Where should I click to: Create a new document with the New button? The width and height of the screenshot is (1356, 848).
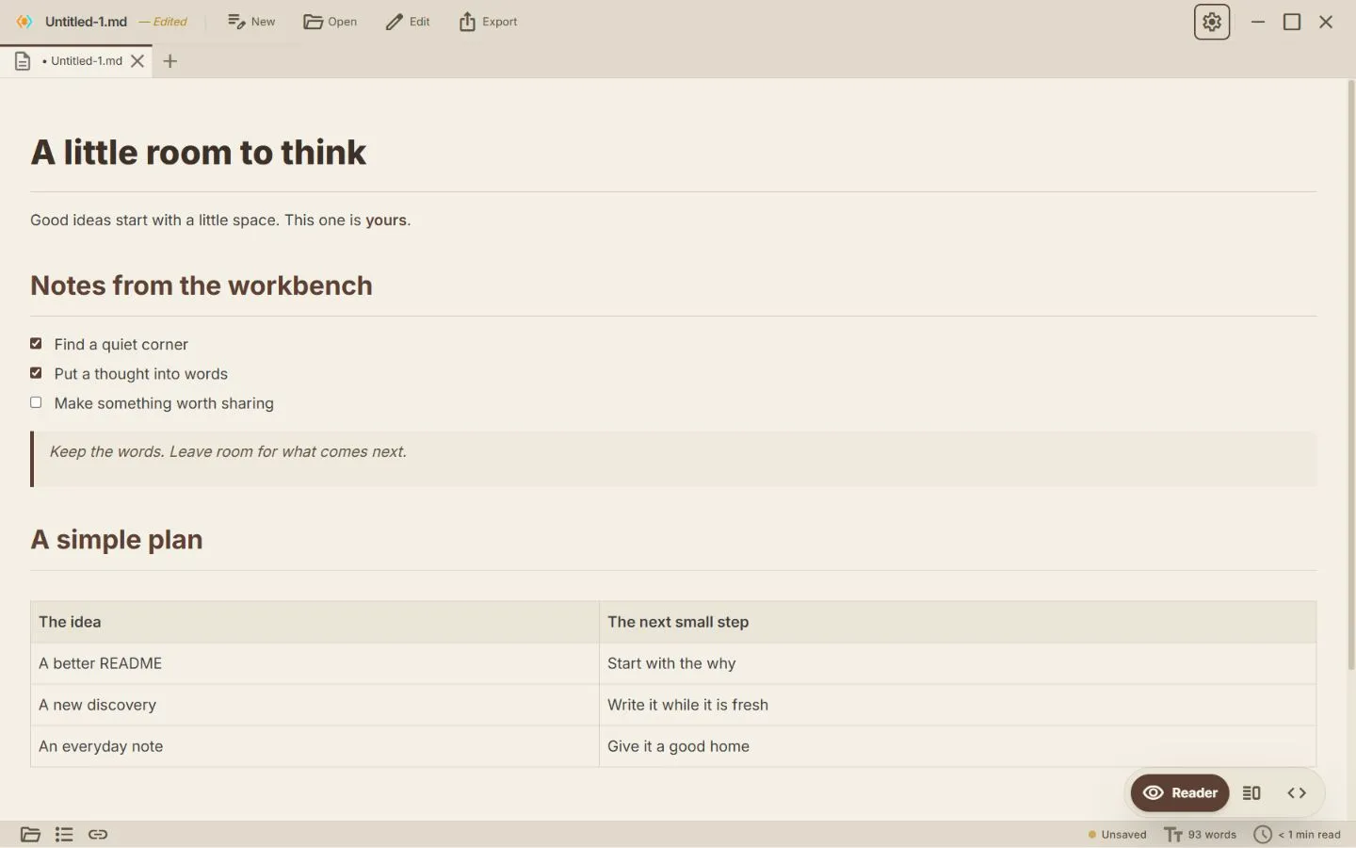[251, 22]
